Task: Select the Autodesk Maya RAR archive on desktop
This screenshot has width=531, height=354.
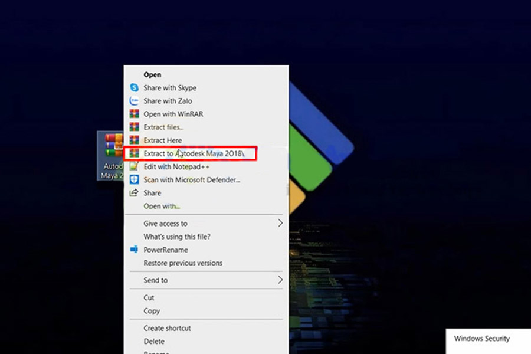Action: click(110, 156)
